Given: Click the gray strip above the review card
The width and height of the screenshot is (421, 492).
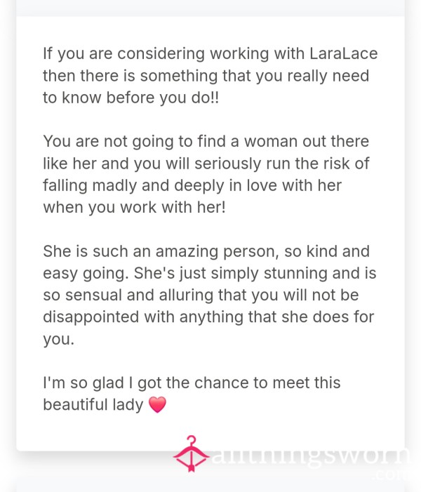Looking at the screenshot, I should (x=210, y=8).
